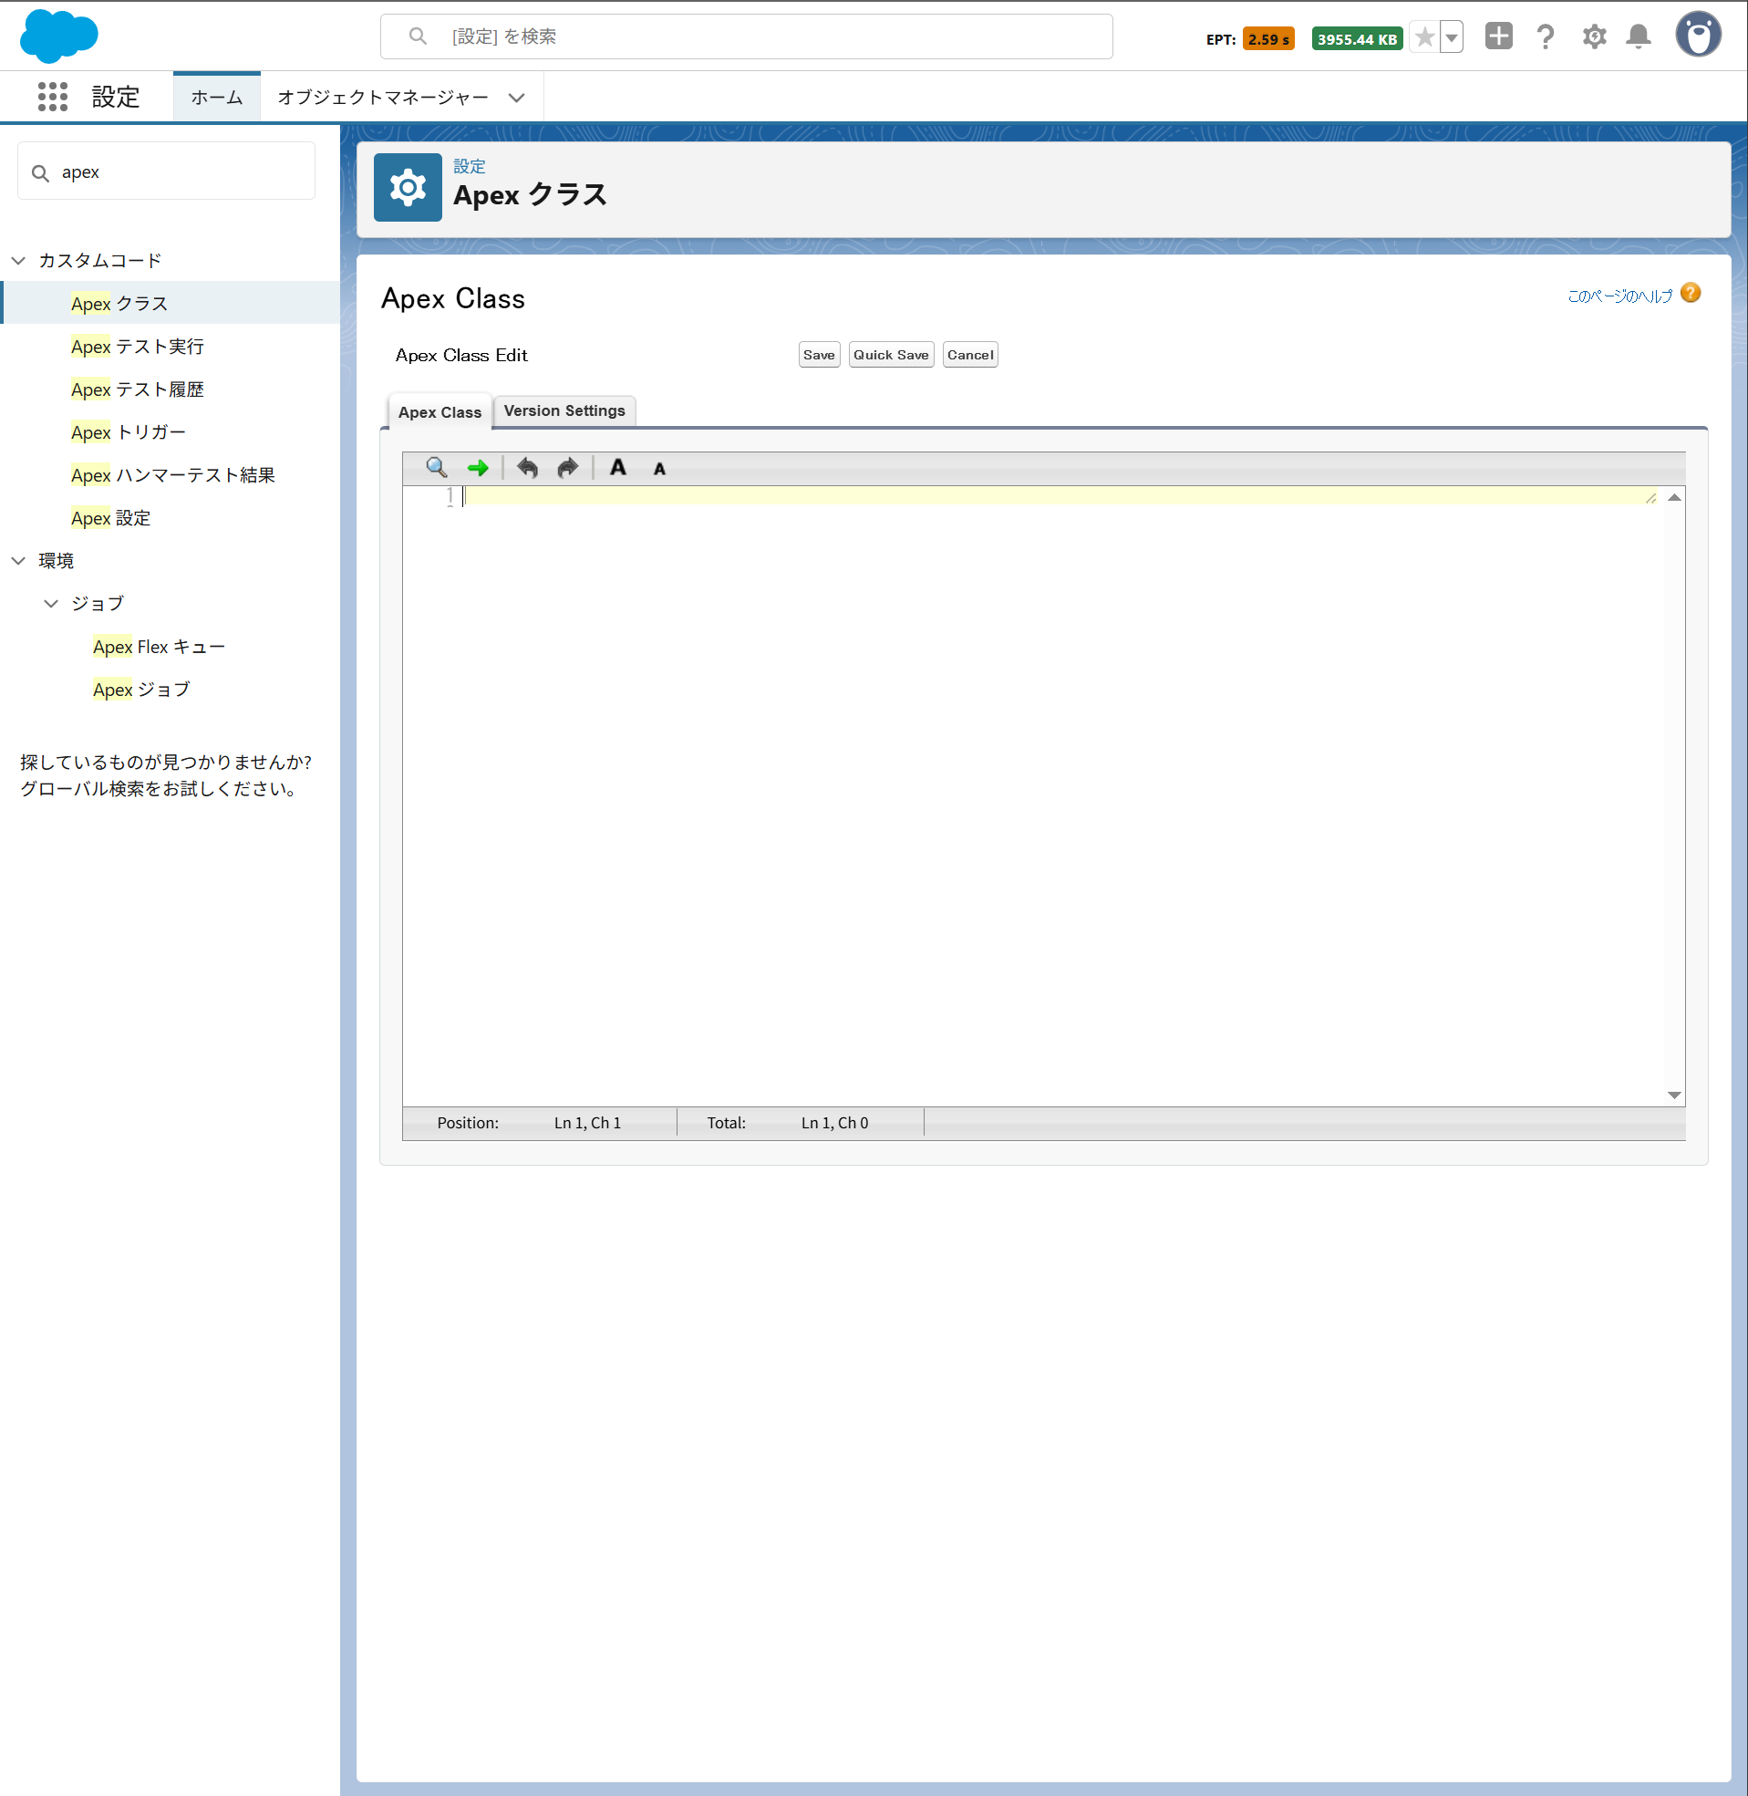The image size is (1748, 1796).
Task: Open Apex ジョブ in the sidebar
Action: [141, 690]
